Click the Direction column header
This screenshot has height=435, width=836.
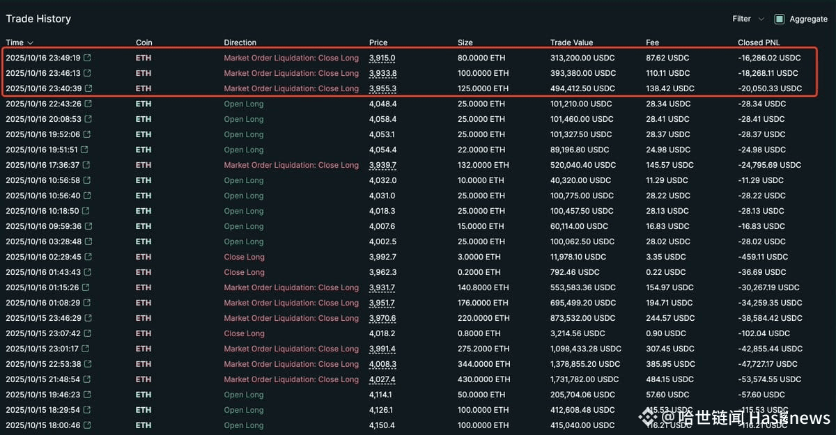coord(240,42)
